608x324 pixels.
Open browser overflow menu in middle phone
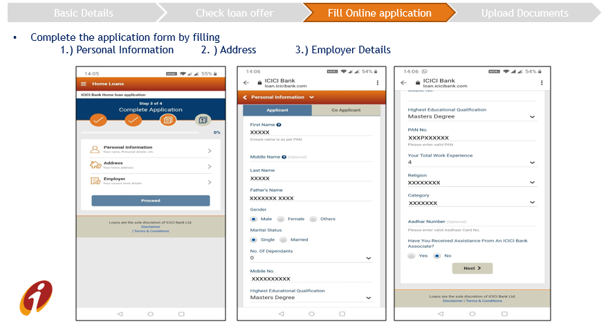tap(377, 82)
